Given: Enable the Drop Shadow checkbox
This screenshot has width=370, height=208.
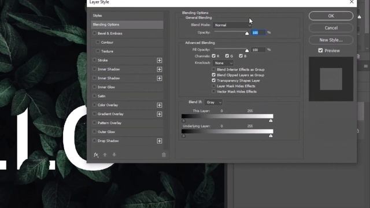Looking at the screenshot, I should pyautogui.click(x=95, y=141).
